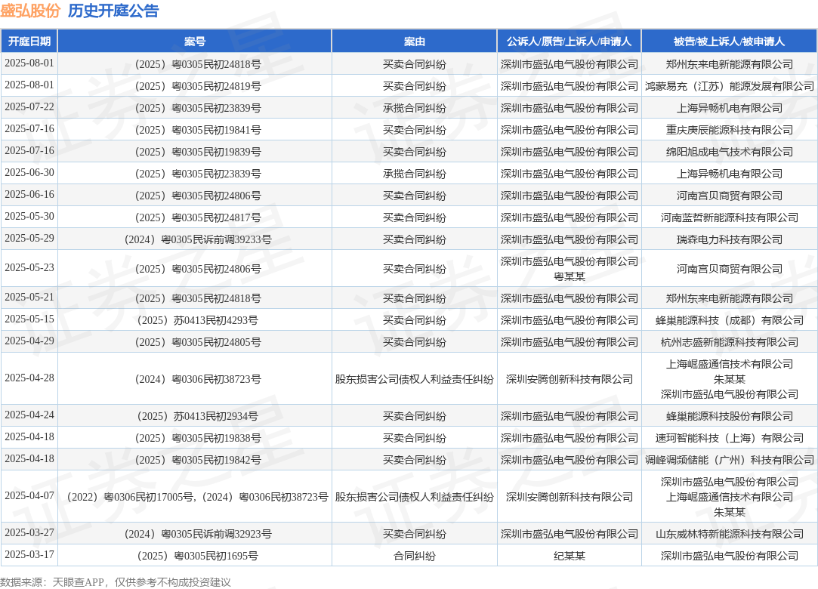
Task: Click case number 苏0413民初4293号
Action: [x=197, y=320]
